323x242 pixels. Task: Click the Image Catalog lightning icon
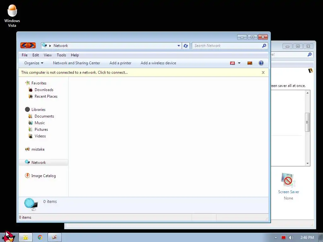[27, 176]
